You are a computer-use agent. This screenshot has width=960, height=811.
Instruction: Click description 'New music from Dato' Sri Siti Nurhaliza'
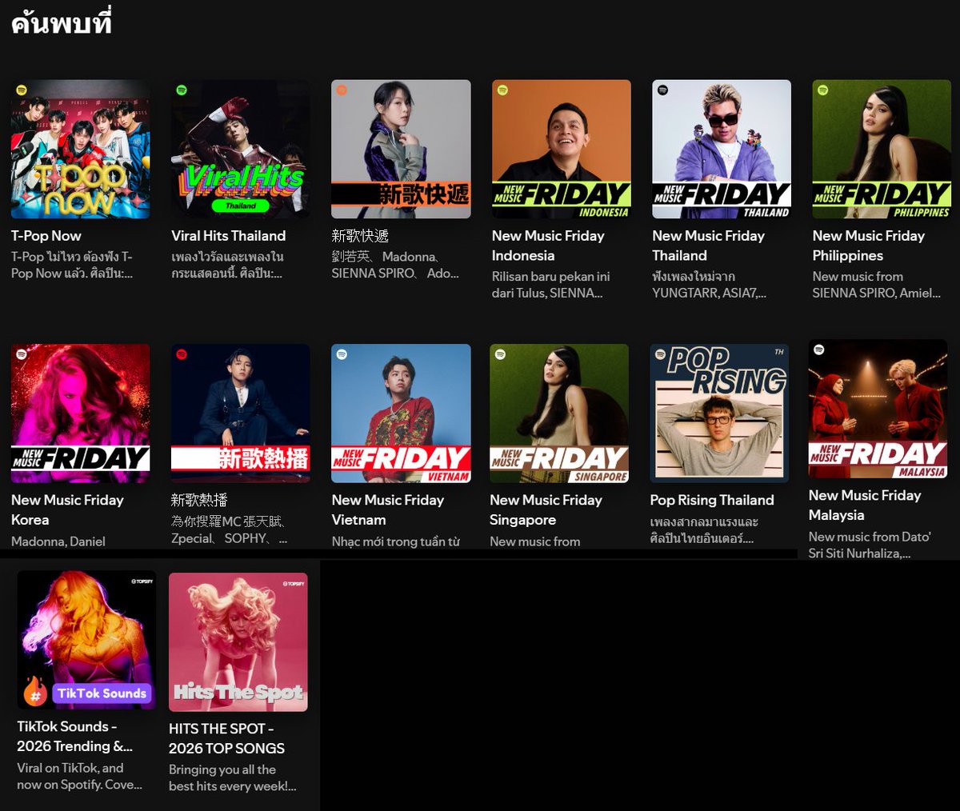click(x=870, y=545)
